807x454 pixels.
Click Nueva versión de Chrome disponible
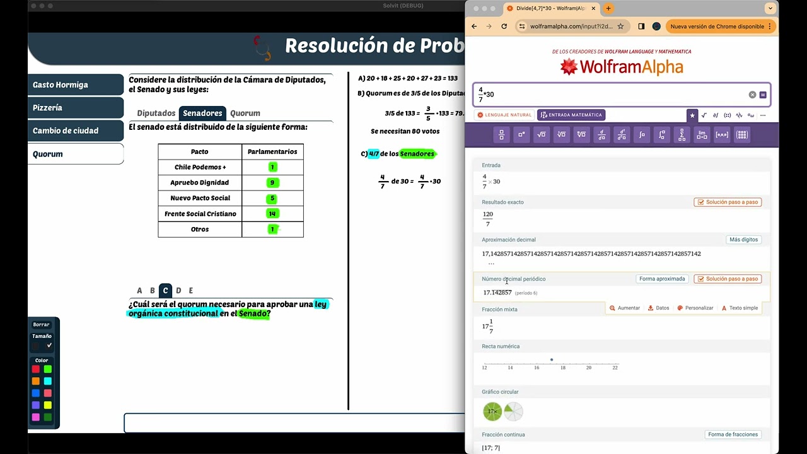[x=720, y=26]
